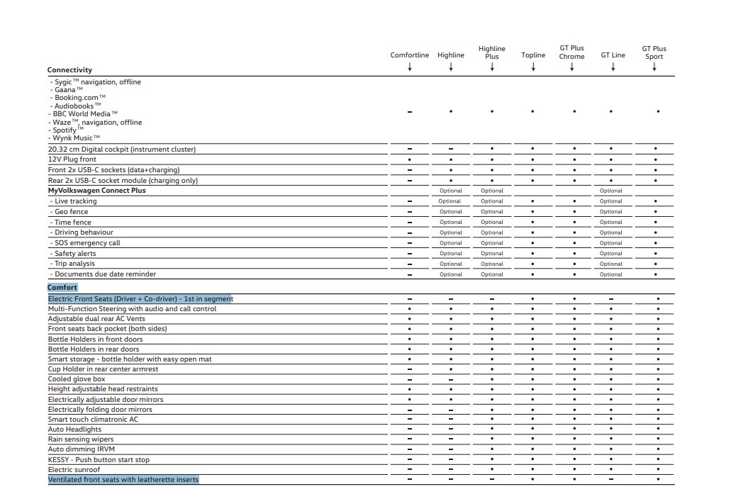Click 'KESSY - Push button start stop' row
This screenshot has height=494, width=731.
click(99, 460)
